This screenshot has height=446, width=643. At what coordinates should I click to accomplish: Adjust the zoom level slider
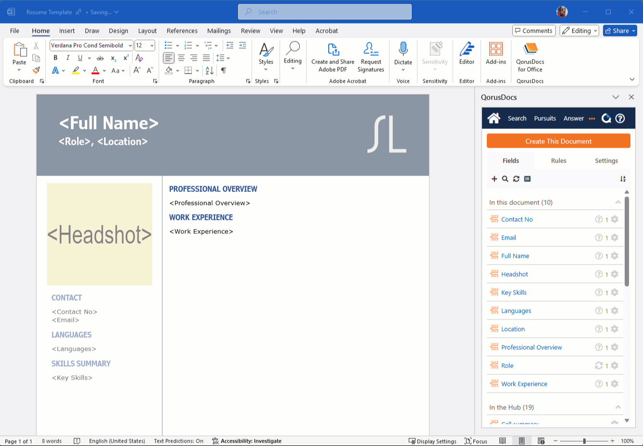coord(584,441)
